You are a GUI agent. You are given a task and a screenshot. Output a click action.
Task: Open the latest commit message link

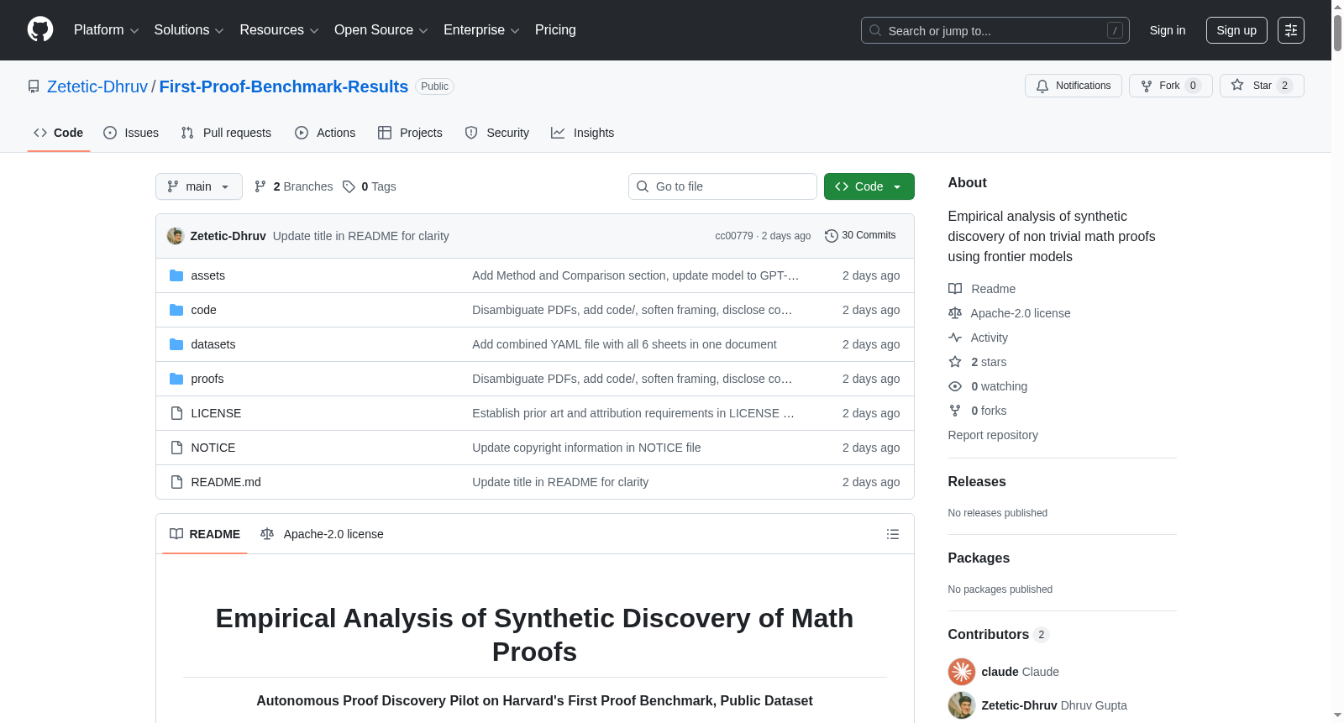[361, 236]
